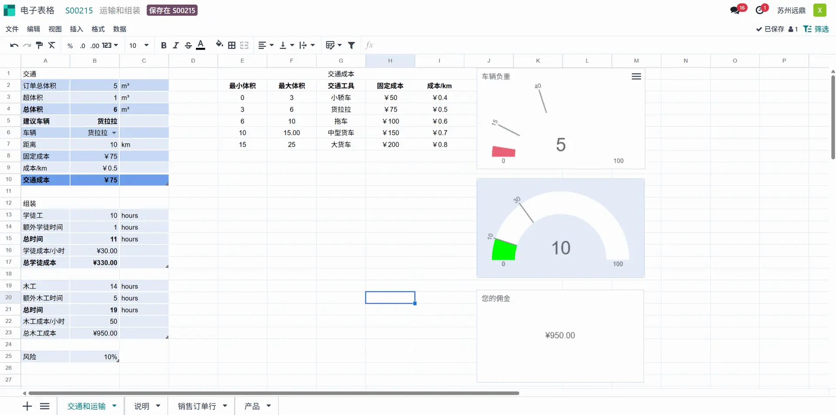Click the toolbar filter funnel icon
Screen dimensions: 836x415
pyautogui.click(x=351, y=45)
